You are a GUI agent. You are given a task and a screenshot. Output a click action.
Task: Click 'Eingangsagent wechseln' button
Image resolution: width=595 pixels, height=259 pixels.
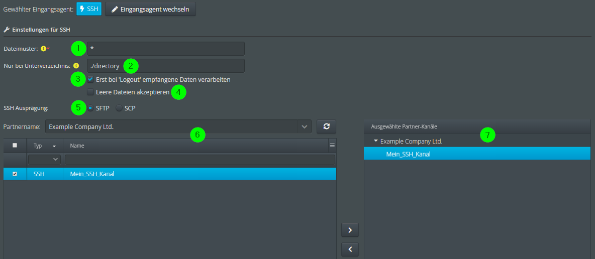coord(150,9)
